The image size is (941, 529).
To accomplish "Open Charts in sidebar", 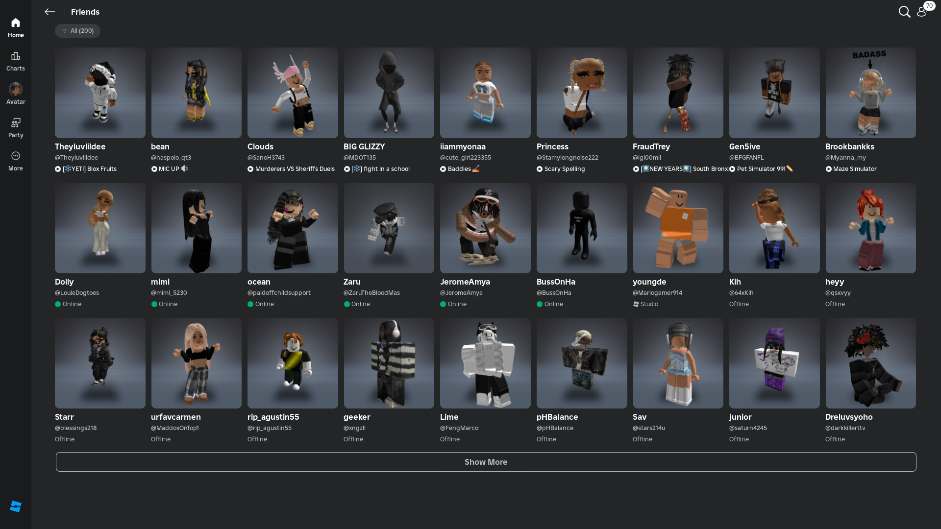I will [x=16, y=61].
